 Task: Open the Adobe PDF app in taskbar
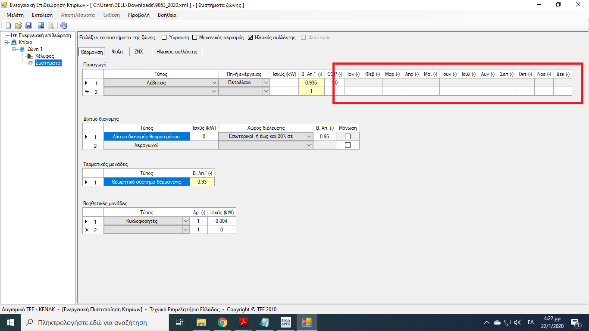tap(243, 322)
